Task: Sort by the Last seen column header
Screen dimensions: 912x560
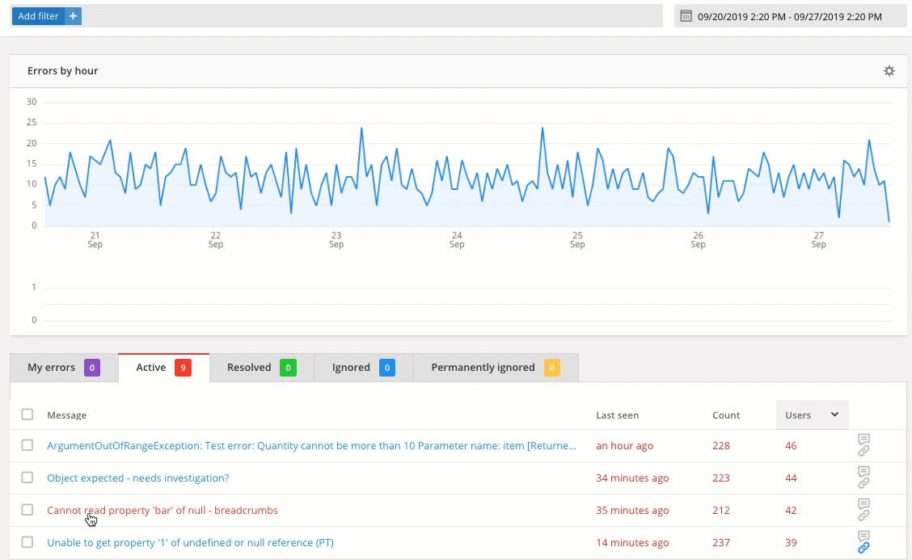Action: pos(617,415)
